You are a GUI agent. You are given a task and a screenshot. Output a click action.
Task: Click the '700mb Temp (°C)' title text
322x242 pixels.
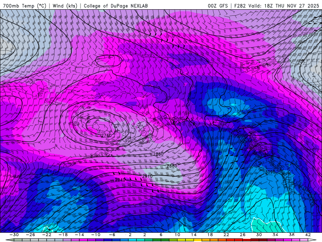click(x=25, y=6)
